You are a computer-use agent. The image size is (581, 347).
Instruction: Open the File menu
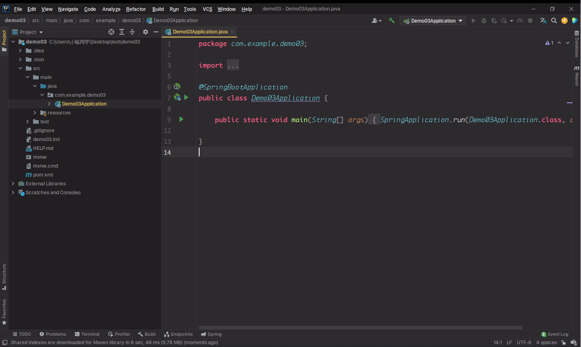[18, 9]
